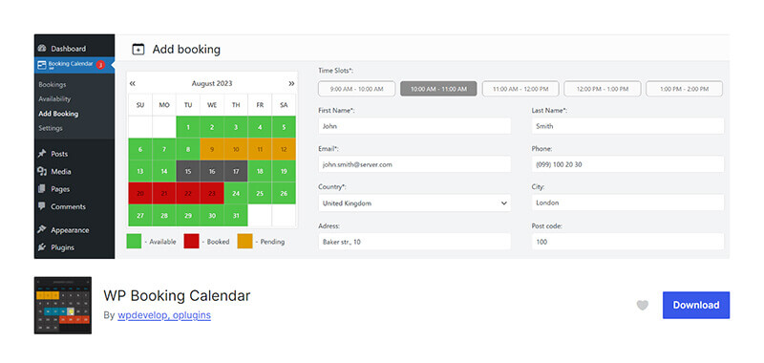Select the 12:00 PM - 1:00 PM slot

(x=603, y=89)
